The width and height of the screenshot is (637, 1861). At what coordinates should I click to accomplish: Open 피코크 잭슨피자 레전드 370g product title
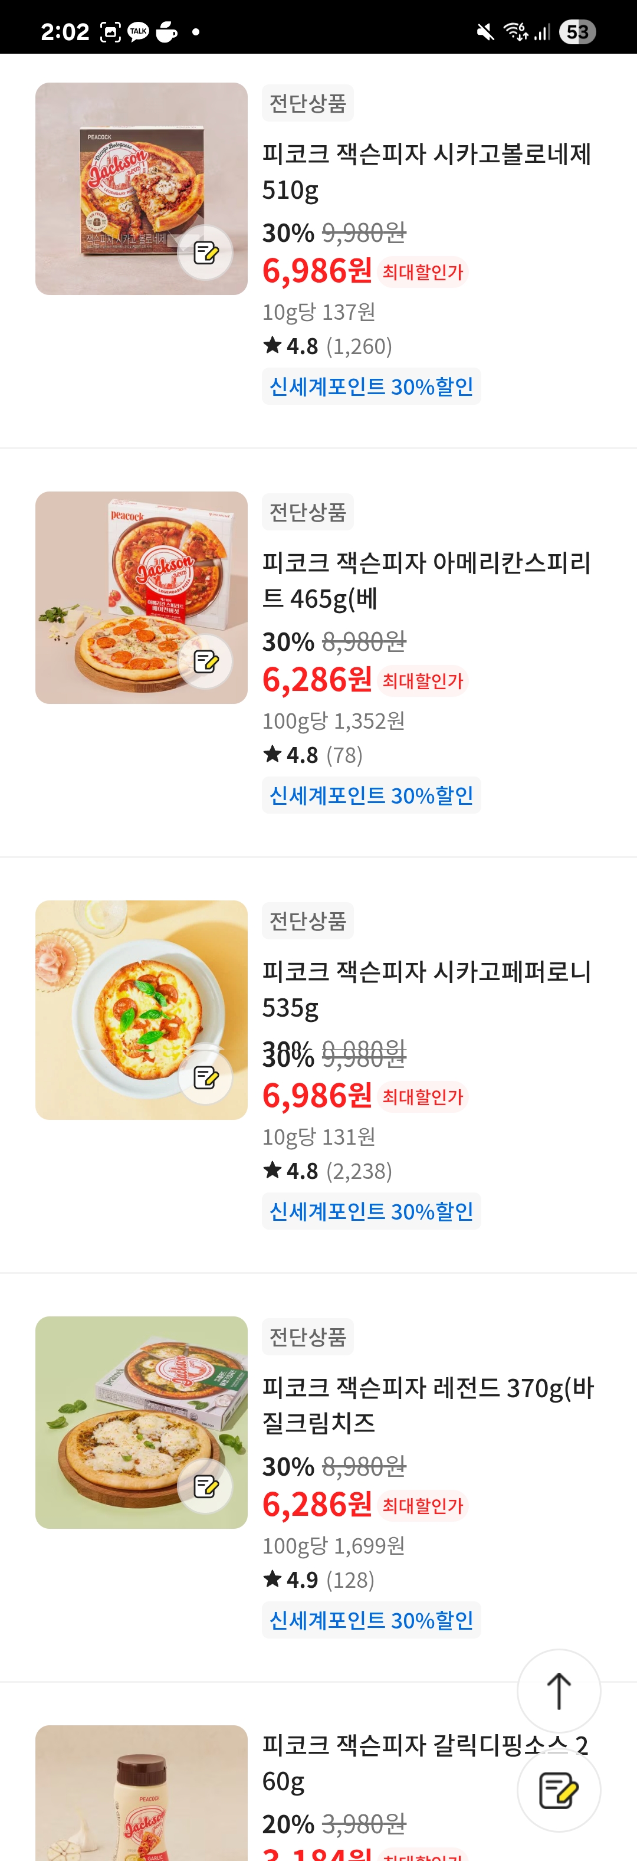(x=428, y=1405)
